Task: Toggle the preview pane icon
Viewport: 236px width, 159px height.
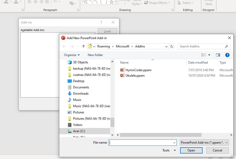Action: click(x=218, y=55)
